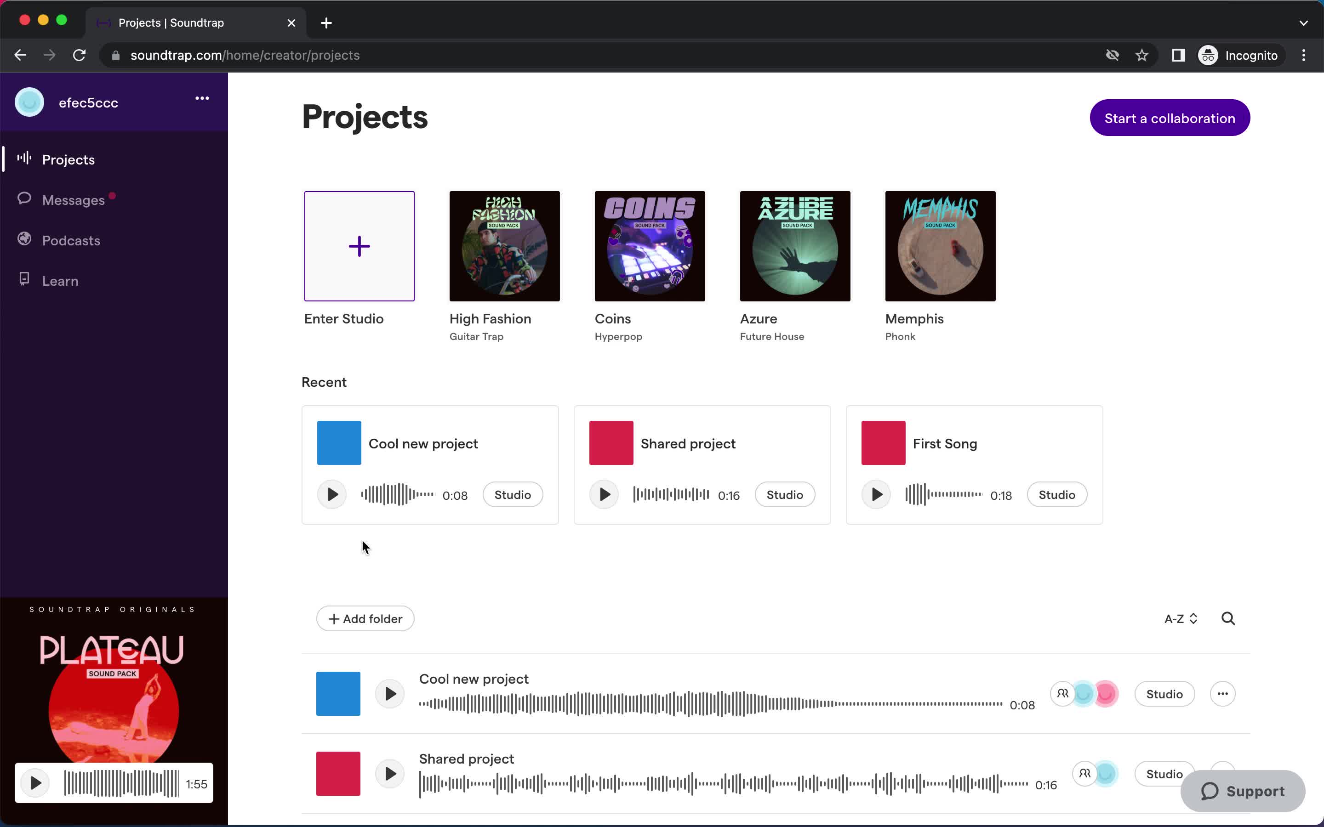This screenshot has height=827, width=1324.
Task: Expand the A-Z sort order dropdown
Action: 1180,618
